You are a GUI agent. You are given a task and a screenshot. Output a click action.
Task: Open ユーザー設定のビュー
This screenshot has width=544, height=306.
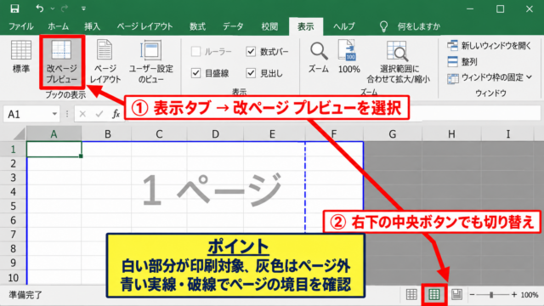point(151,61)
